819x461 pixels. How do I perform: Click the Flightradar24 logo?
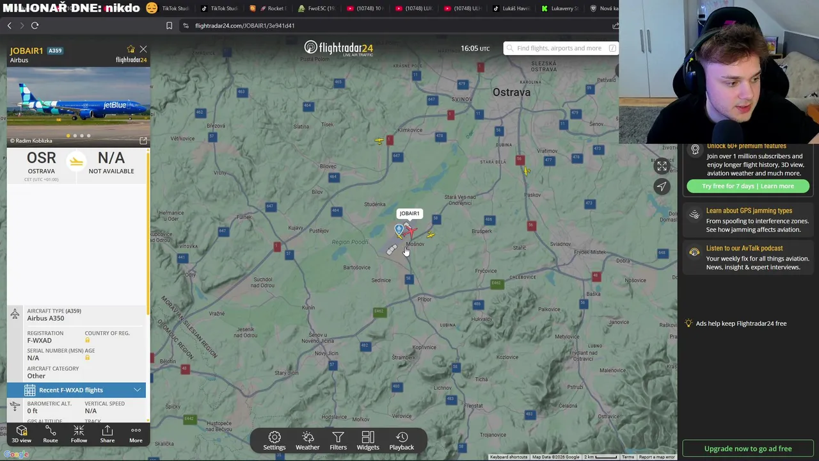pyautogui.click(x=338, y=49)
